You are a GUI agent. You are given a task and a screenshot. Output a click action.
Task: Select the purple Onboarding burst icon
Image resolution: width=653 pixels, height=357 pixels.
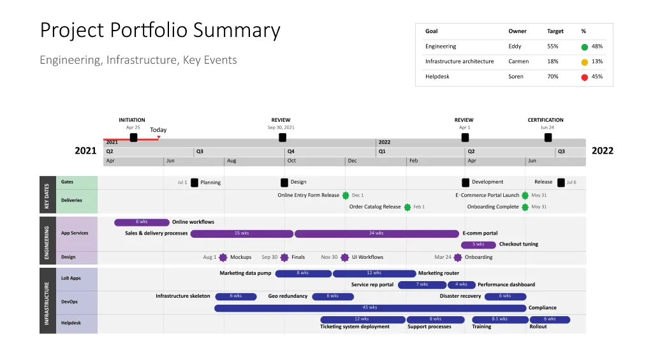click(458, 258)
